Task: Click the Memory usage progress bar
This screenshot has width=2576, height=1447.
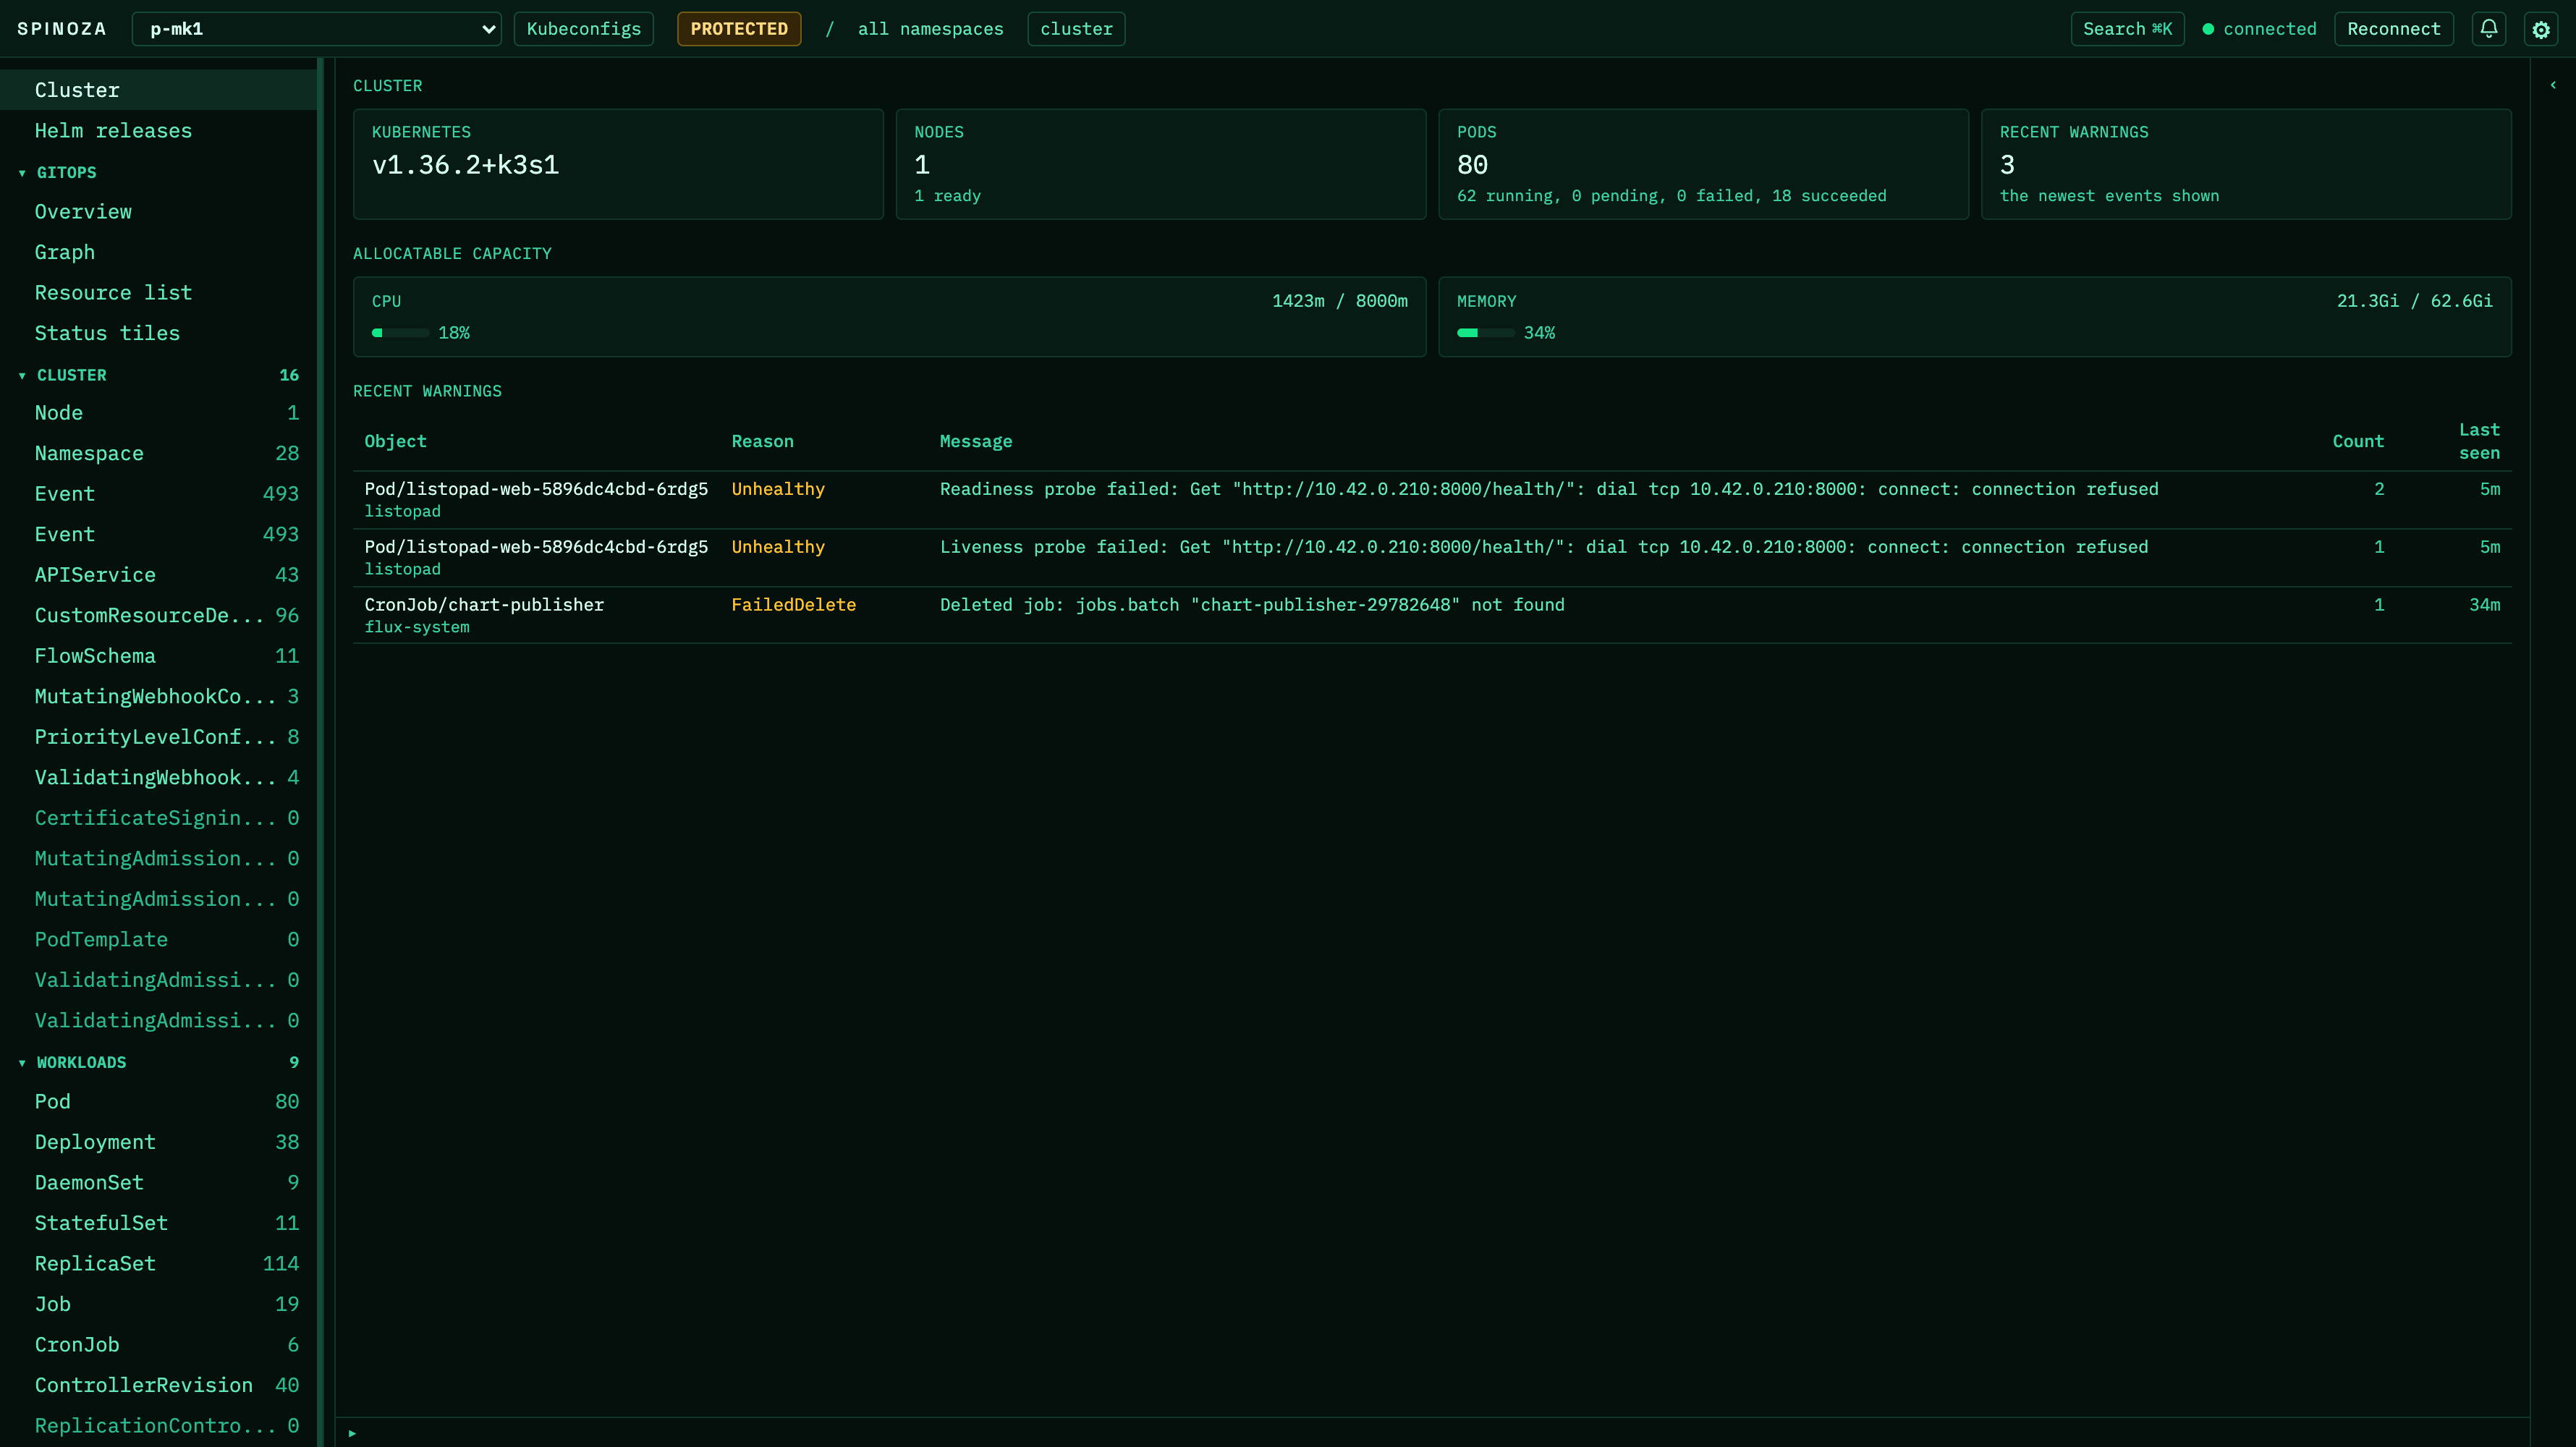Action: pos(1485,333)
